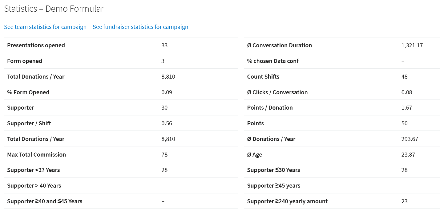Click value 33 for Presentations opened
Screen dimensions: 440x210
pyautogui.click(x=164, y=45)
